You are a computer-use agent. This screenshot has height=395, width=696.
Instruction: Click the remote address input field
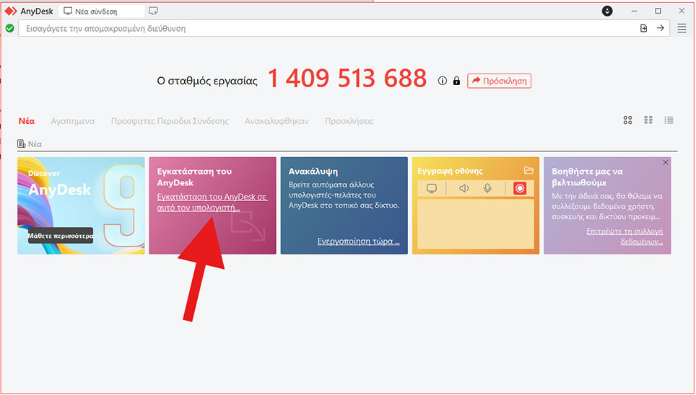(325, 28)
